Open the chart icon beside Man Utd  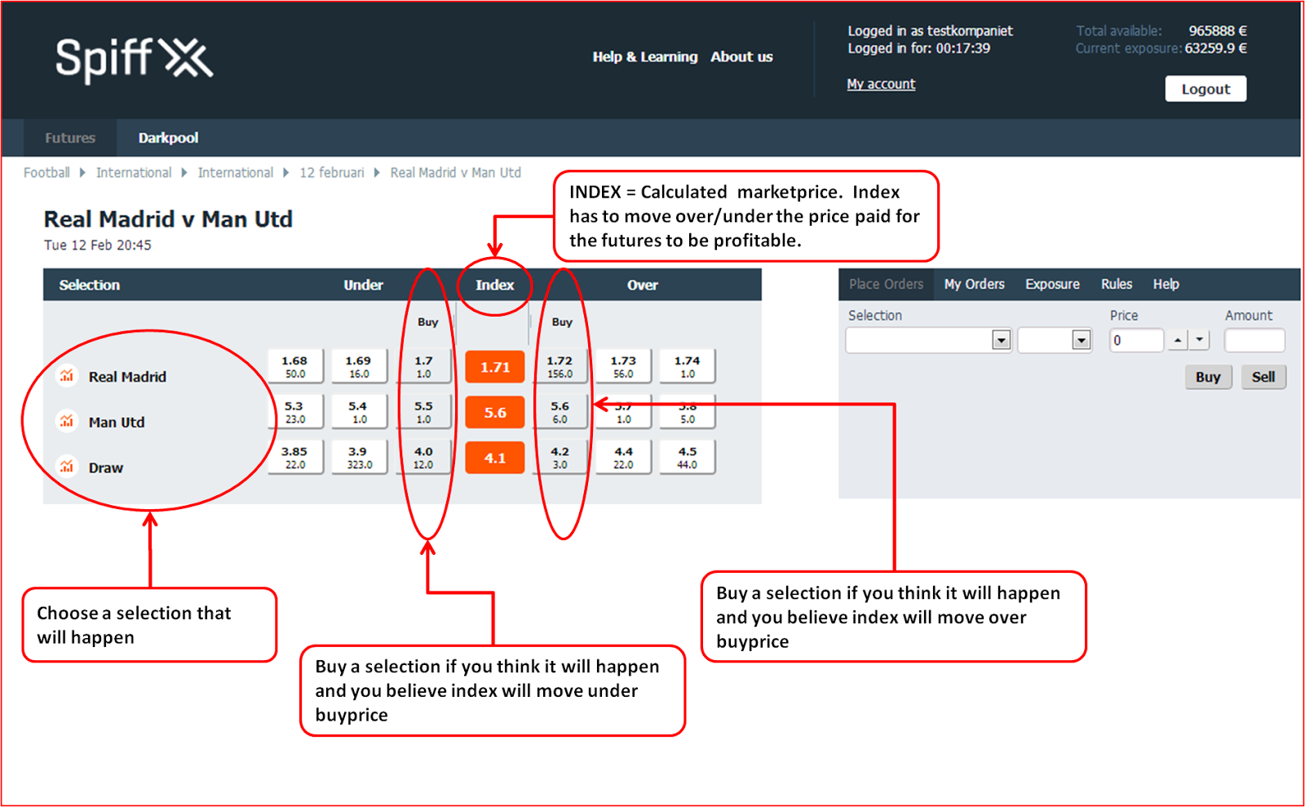point(67,421)
